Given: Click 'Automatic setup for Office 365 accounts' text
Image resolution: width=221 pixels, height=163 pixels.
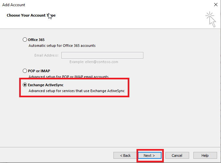Looking at the screenshot, I should [x=62, y=46].
